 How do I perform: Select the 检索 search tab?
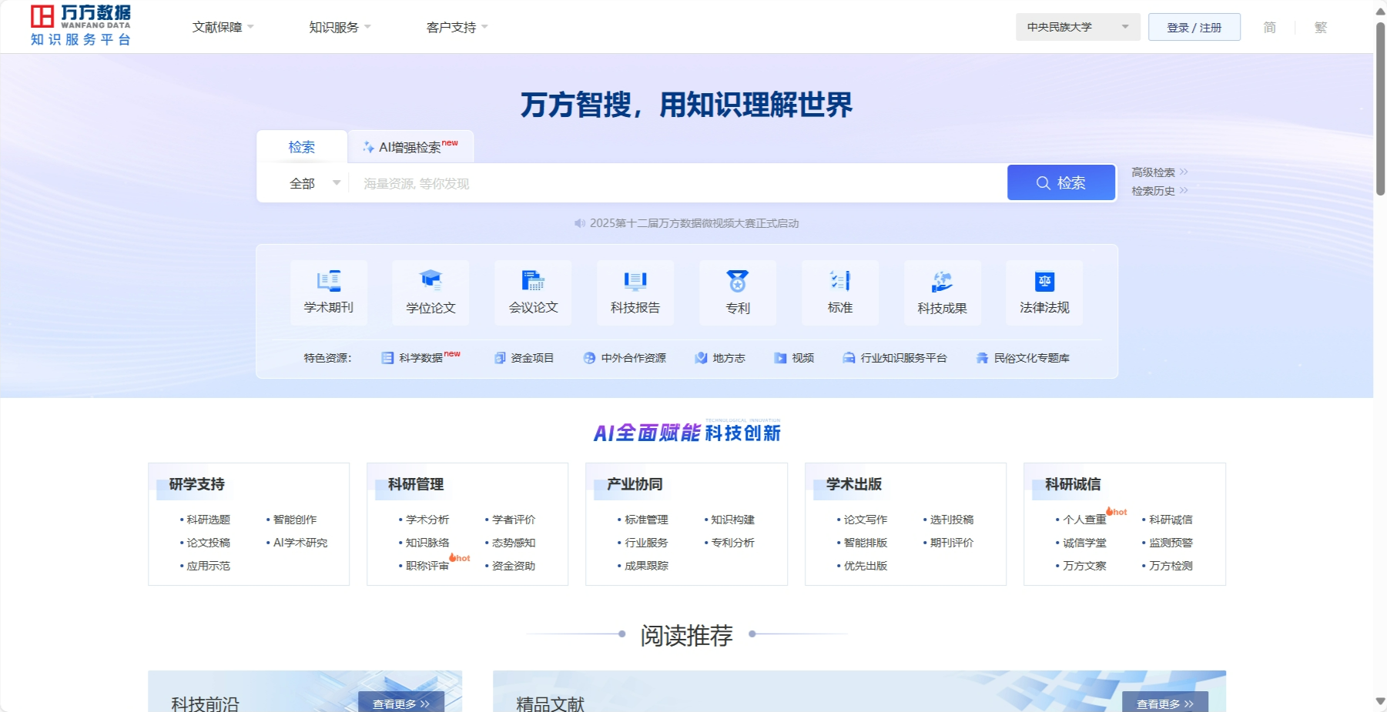(302, 147)
